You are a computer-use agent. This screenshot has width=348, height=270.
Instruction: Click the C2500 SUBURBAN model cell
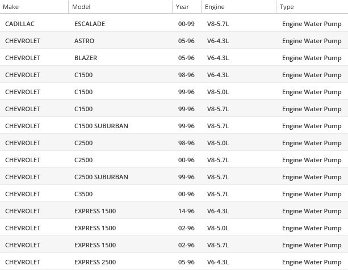pyautogui.click(x=101, y=177)
